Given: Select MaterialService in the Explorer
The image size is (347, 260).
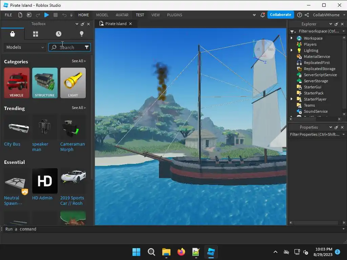Looking at the screenshot, I should 317,57.
